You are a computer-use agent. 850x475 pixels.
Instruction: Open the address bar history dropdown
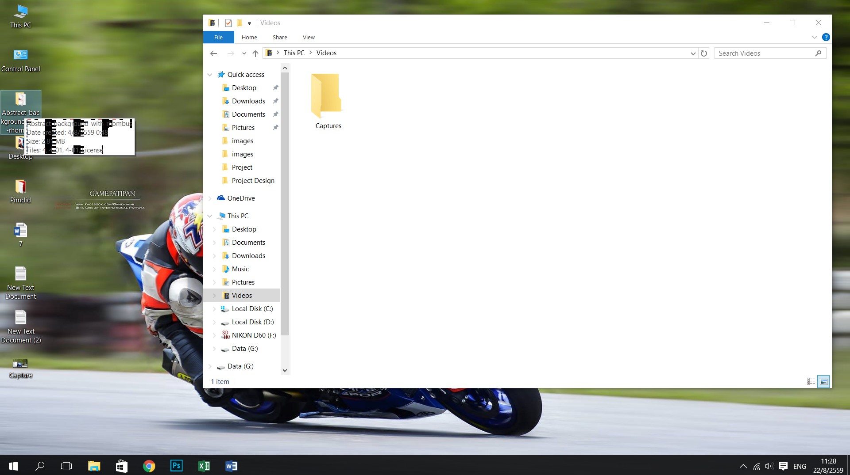coord(693,53)
